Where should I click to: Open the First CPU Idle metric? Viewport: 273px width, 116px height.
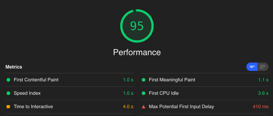tap(204, 93)
